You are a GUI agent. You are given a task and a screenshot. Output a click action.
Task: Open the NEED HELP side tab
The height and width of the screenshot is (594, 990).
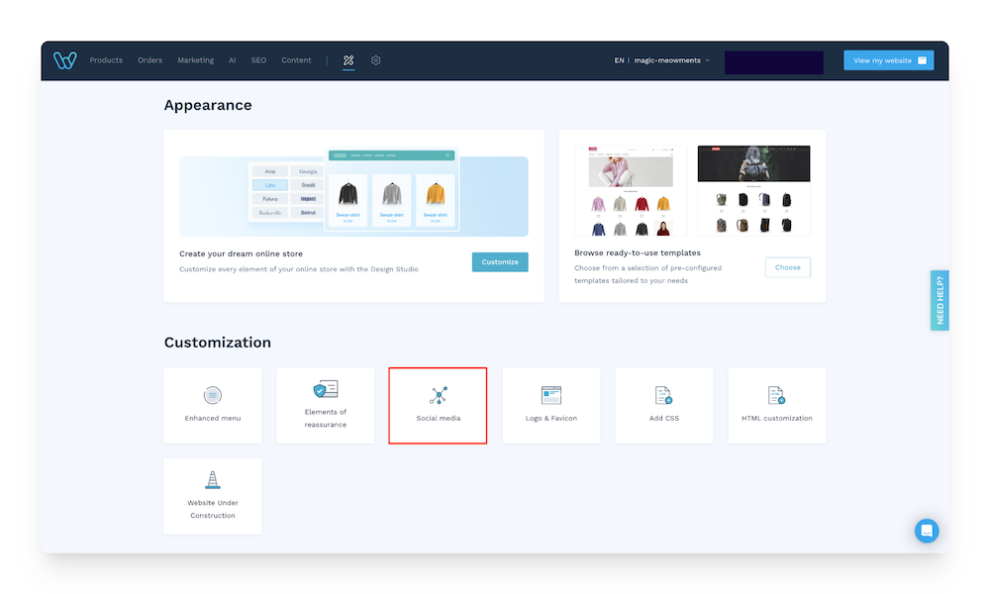(939, 300)
